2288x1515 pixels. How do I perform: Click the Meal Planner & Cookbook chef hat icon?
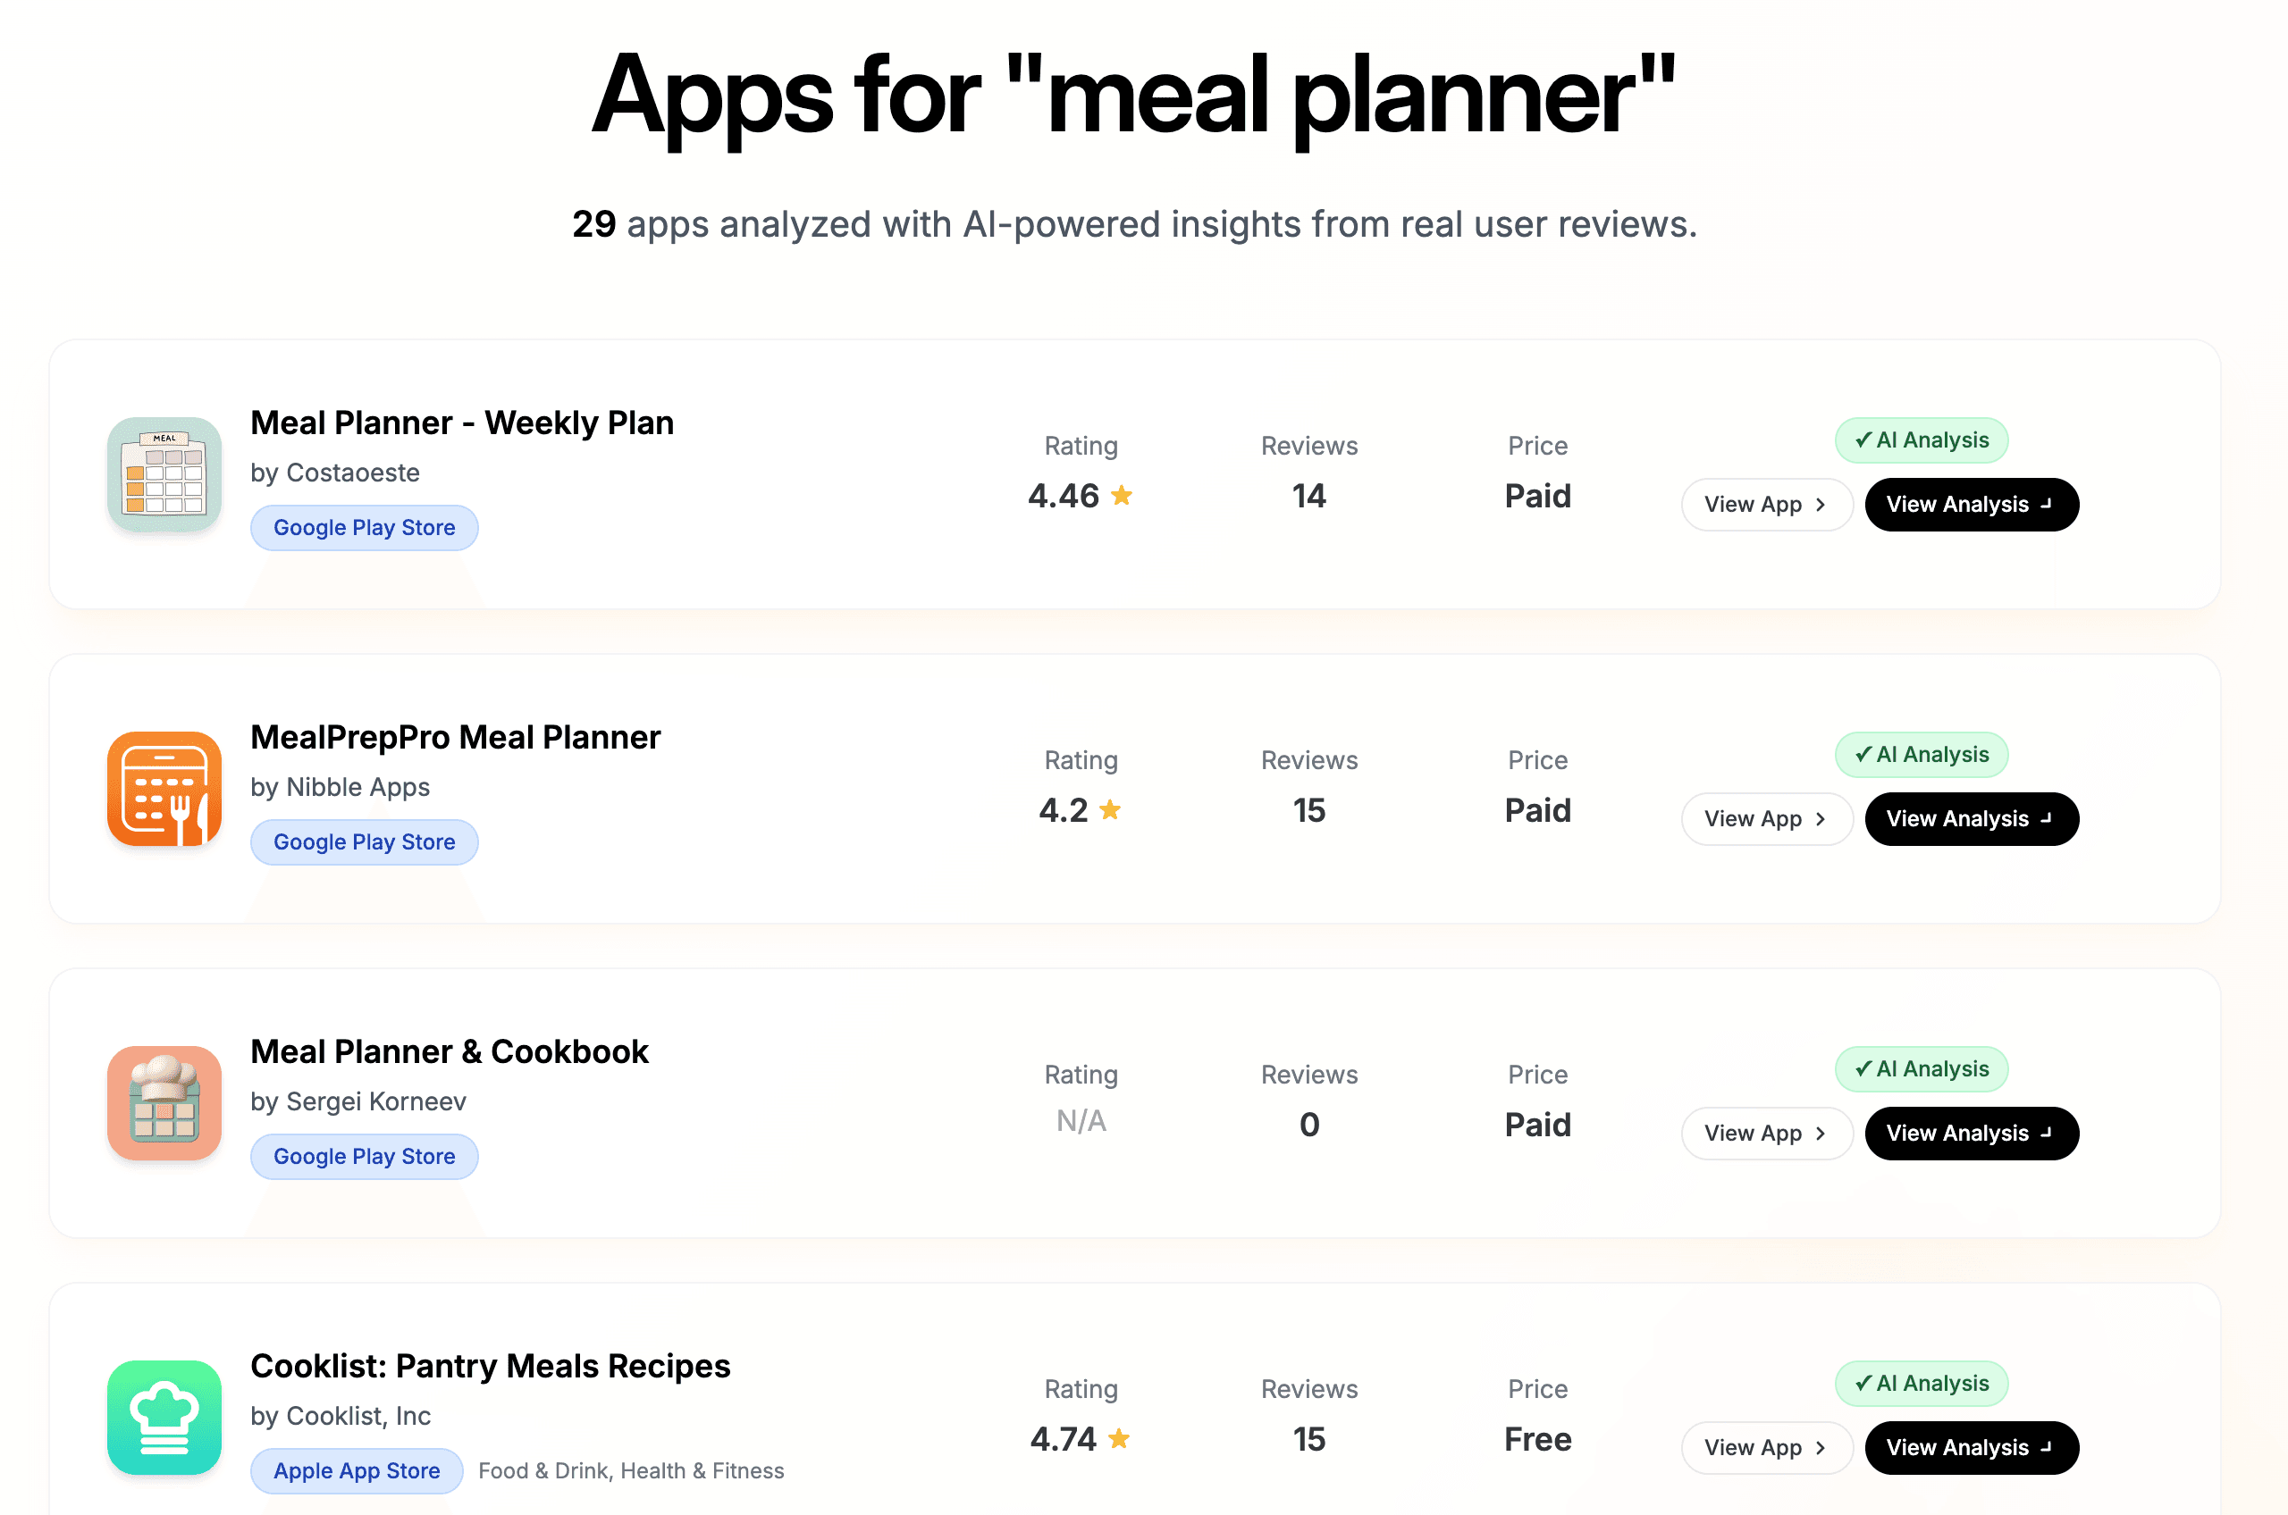pyautogui.click(x=164, y=1103)
